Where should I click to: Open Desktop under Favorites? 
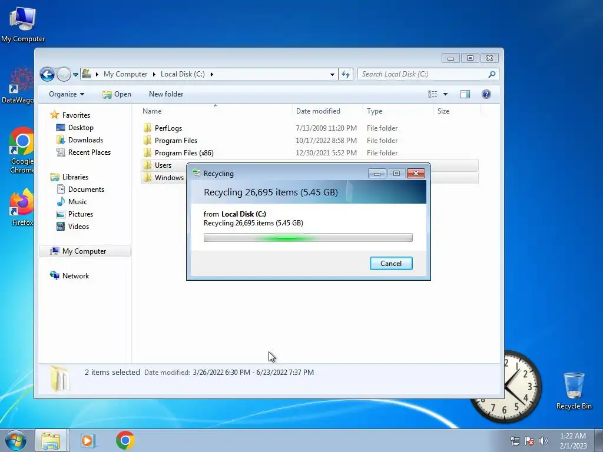(81, 128)
